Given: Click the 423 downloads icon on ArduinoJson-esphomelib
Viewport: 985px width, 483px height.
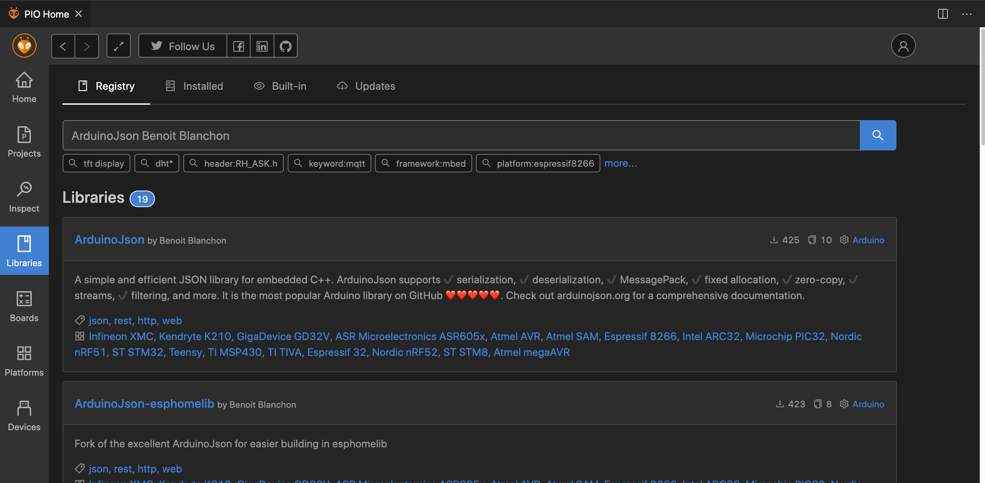Looking at the screenshot, I should coord(780,404).
